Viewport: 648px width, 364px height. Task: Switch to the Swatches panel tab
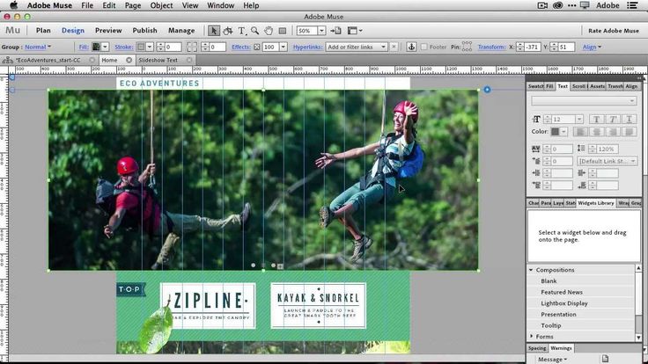(535, 86)
